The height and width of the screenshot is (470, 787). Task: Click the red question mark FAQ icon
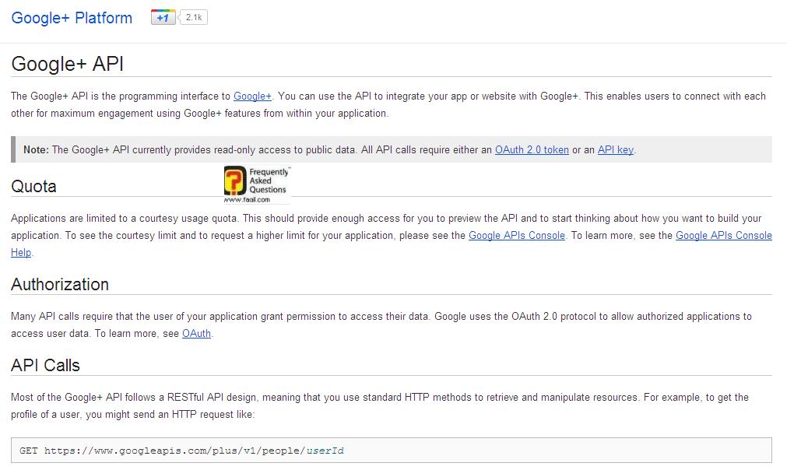coord(234,181)
